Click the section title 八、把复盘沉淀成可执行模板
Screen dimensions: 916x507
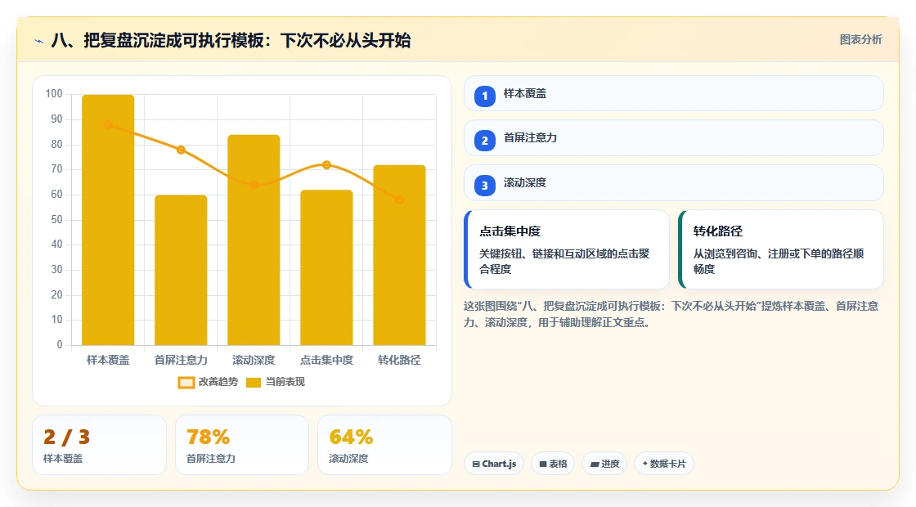point(231,40)
